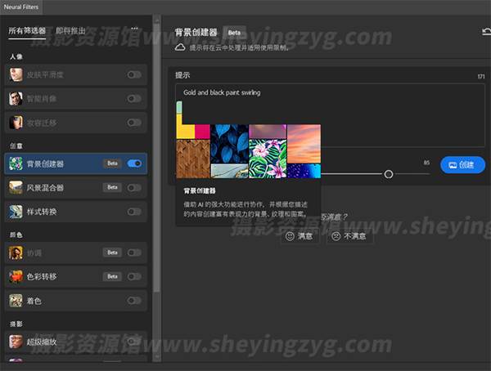491x371 pixels.
Task: Open the three-dot more options menu
Action: coord(134,29)
